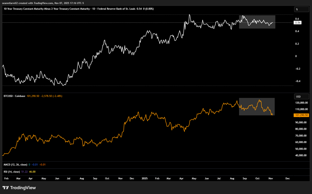Click the Dec label at time axis end
This screenshot has height=194, width=312.
tap(287, 179)
